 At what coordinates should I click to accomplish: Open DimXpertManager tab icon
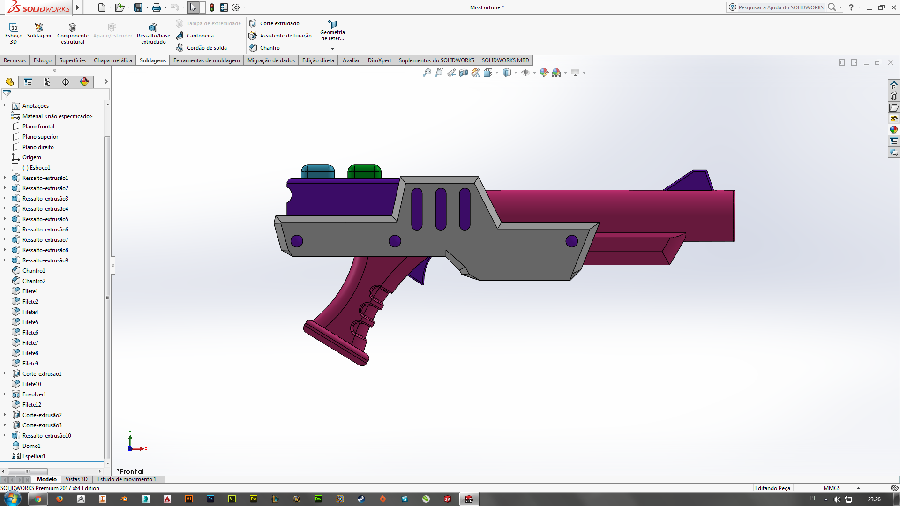coord(66,82)
